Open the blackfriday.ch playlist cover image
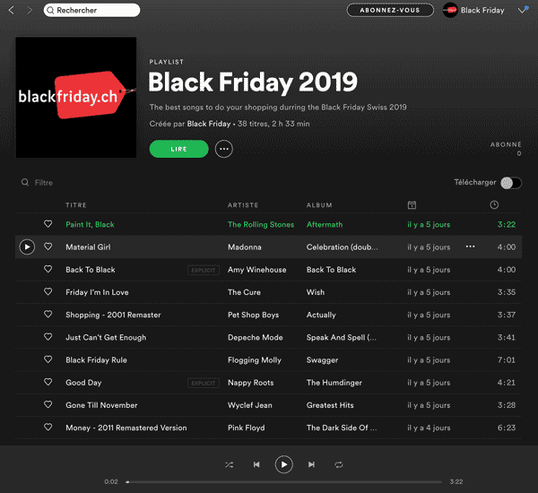The width and height of the screenshot is (538, 493). coord(76,98)
